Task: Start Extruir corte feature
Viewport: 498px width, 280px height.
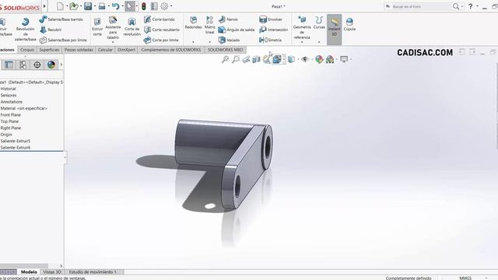Action: 97,27
